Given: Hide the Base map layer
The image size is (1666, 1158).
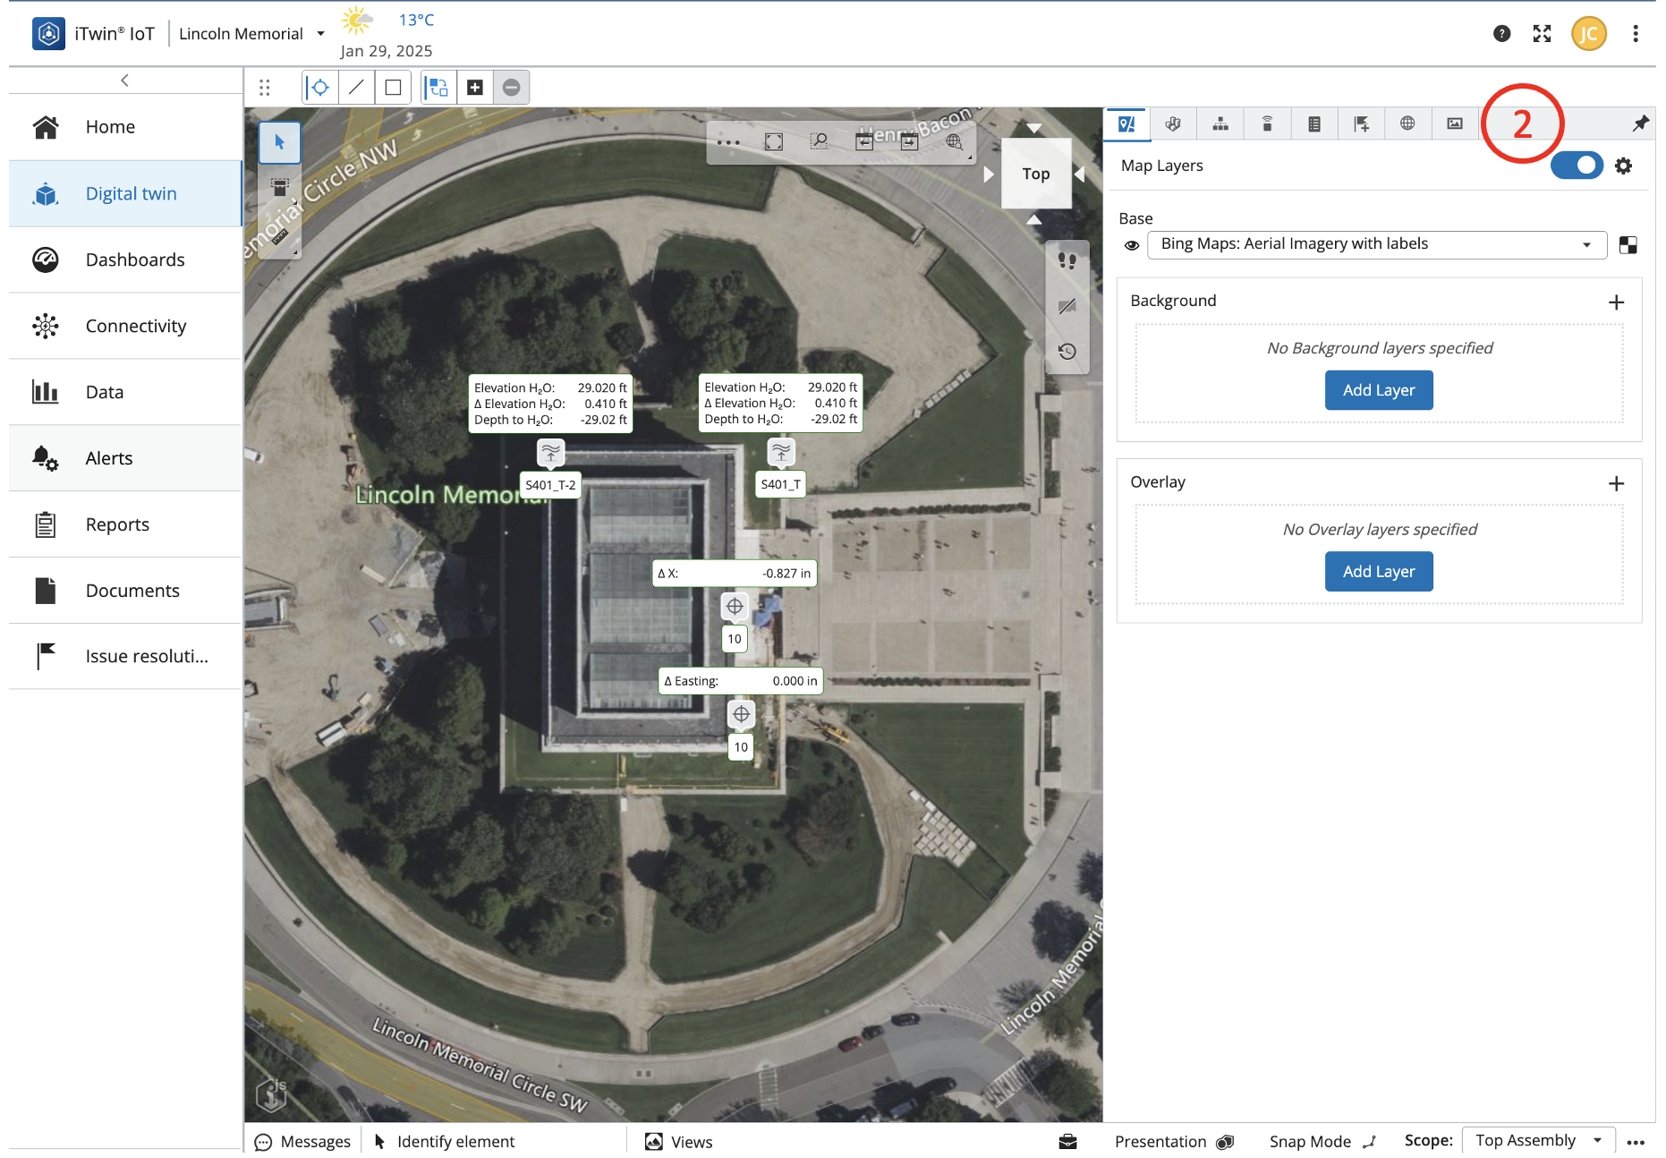Looking at the screenshot, I should (1132, 245).
